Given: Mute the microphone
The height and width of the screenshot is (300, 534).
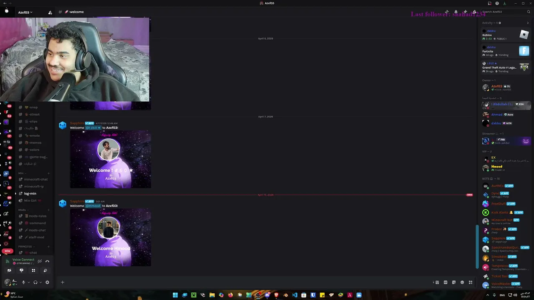Looking at the screenshot, I should (x=23, y=282).
